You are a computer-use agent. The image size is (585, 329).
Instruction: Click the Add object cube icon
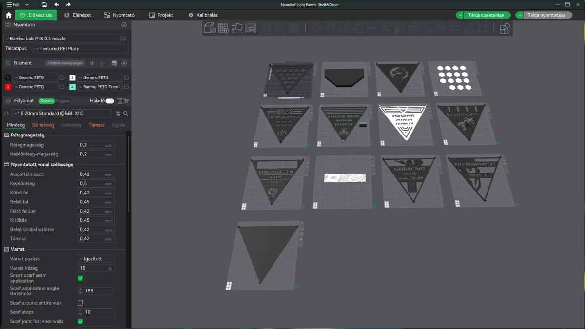pos(210,28)
